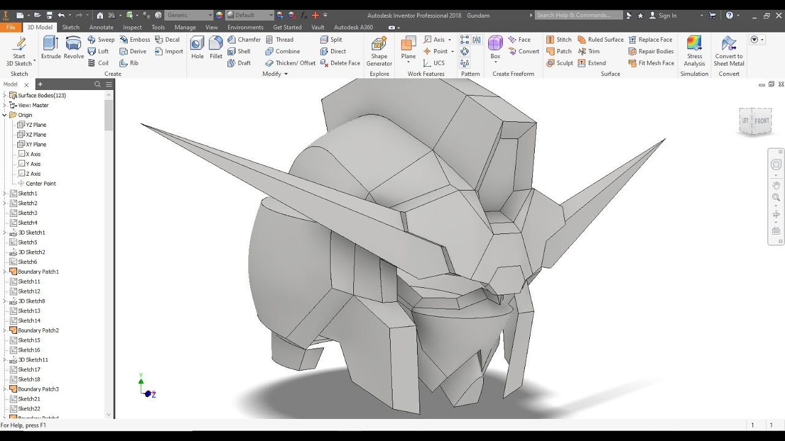Image resolution: width=785 pixels, height=441 pixels.
Task: Switch to the Annotate tab
Action: click(x=101, y=27)
